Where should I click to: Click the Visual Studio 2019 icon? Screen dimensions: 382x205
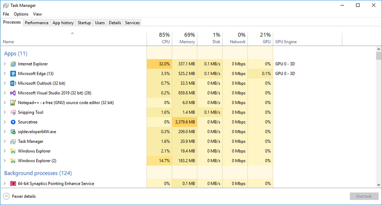tap(13, 93)
